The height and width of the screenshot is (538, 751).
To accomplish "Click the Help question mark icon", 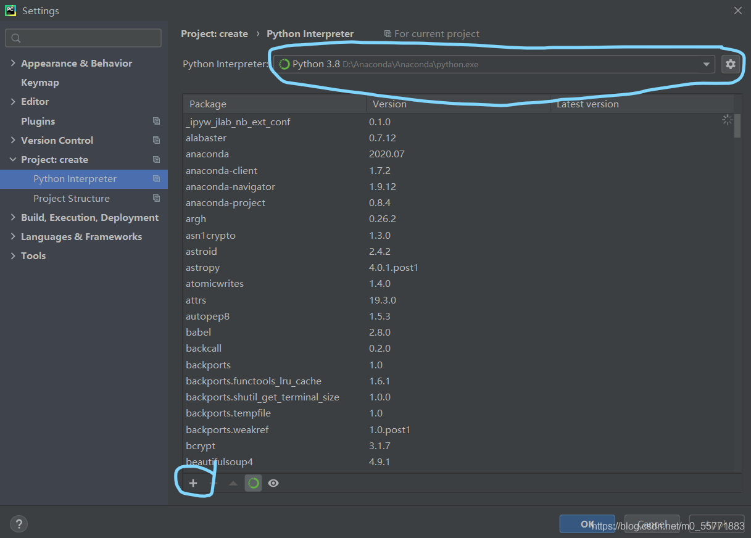I will tap(19, 524).
